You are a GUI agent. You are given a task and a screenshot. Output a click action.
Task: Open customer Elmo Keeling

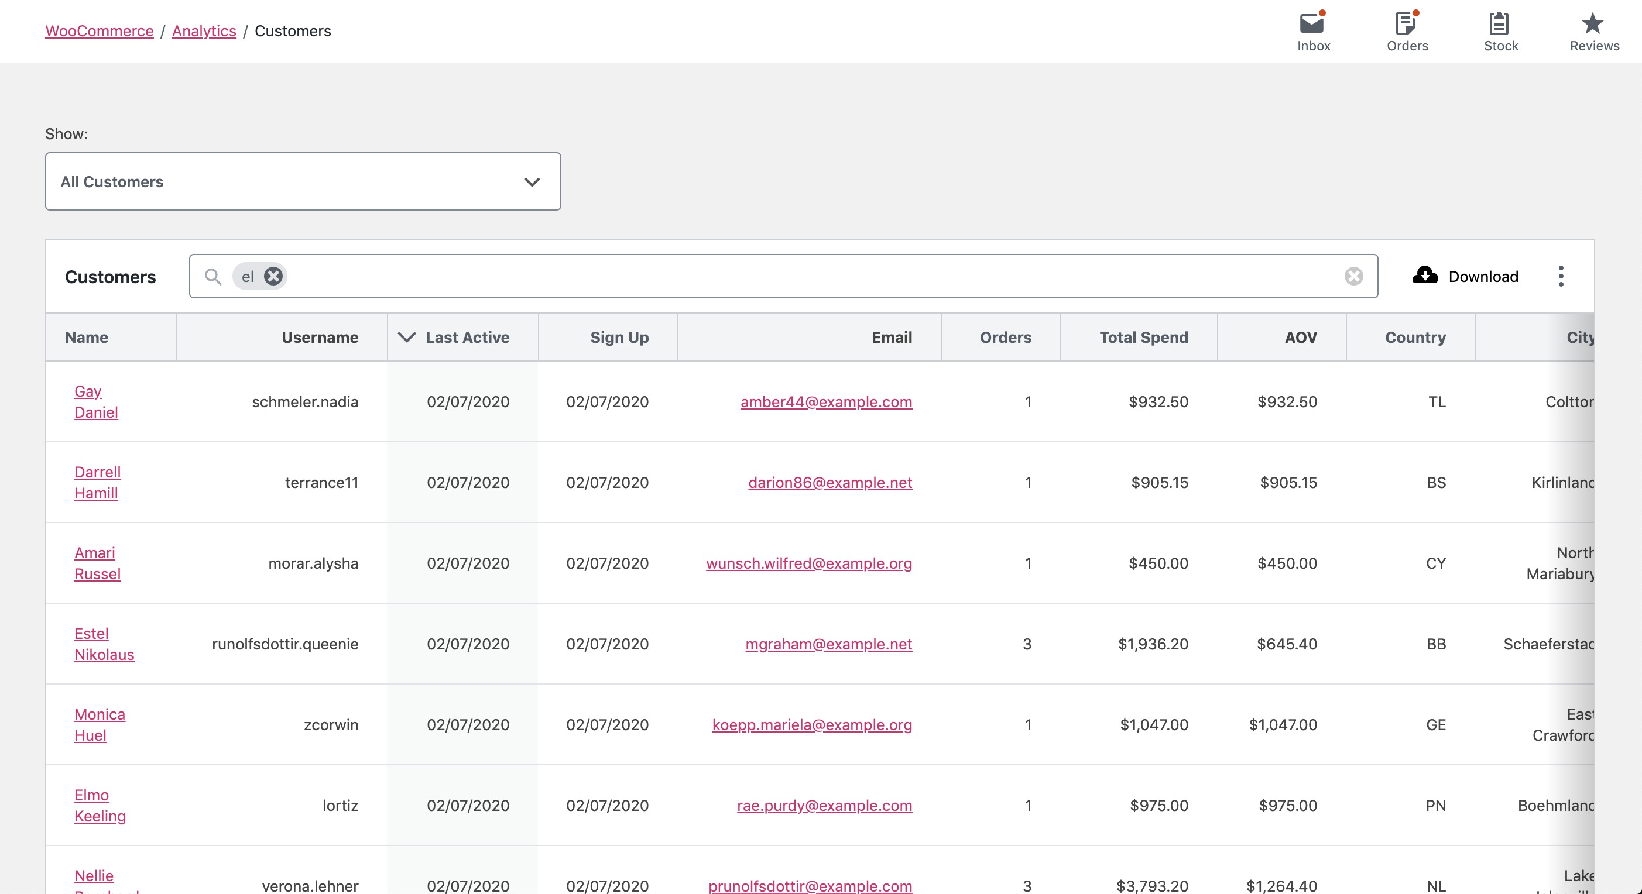[x=100, y=805]
